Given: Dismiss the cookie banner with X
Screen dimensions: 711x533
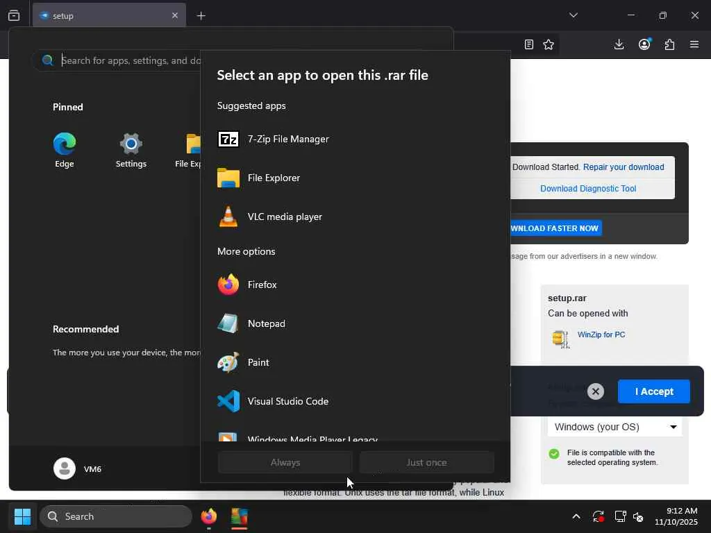Looking at the screenshot, I should tap(596, 391).
